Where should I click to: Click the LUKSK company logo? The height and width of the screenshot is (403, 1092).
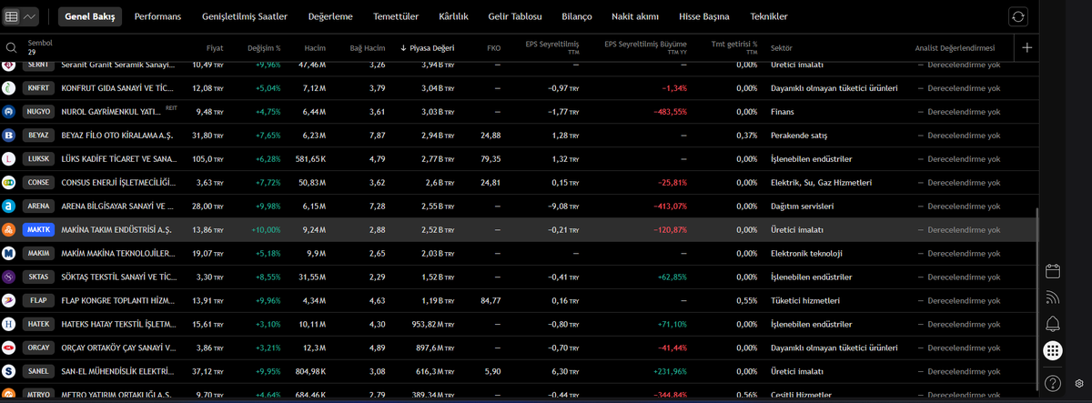pos(9,159)
